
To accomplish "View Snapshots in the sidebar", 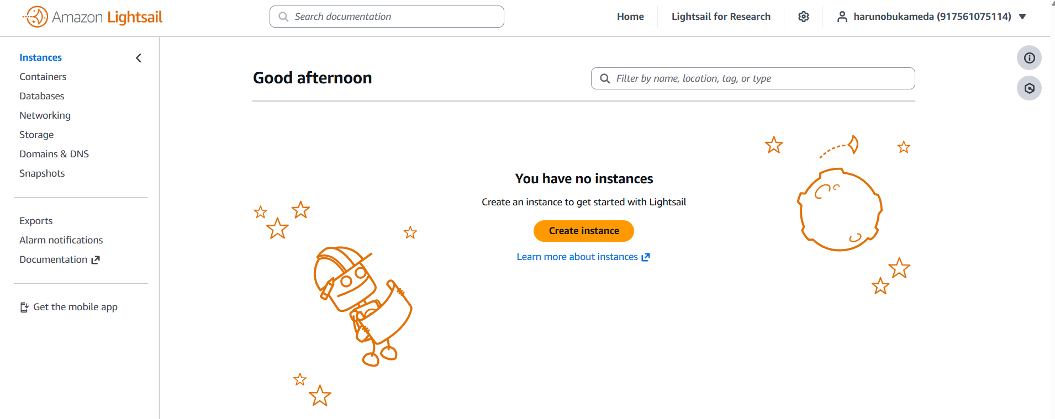I will coord(42,173).
